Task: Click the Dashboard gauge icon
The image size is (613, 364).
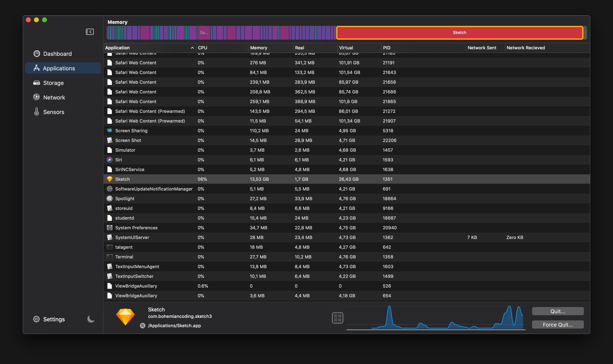Action: [x=36, y=53]
